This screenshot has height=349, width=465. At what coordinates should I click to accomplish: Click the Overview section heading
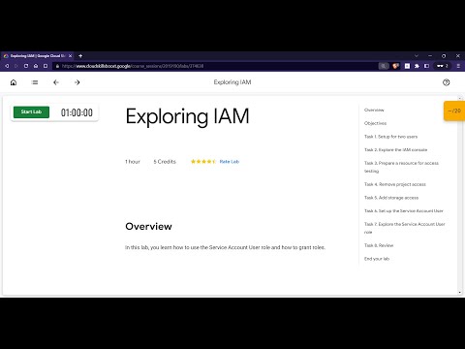pos(148,227)
